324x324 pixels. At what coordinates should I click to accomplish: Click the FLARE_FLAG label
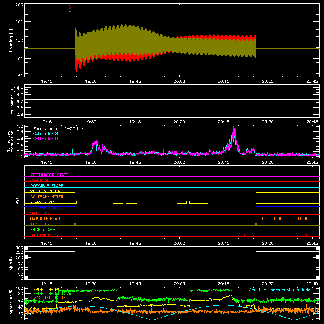42,202
